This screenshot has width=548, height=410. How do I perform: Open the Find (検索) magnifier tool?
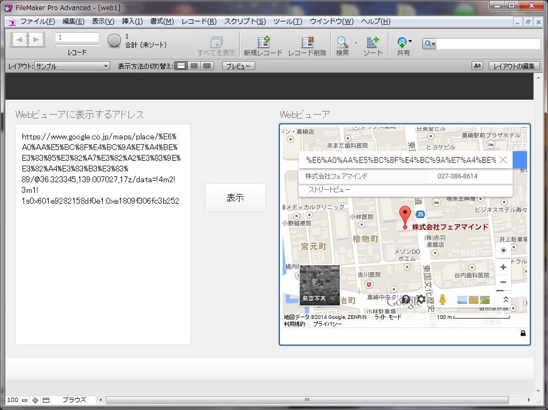coord(342,42)
